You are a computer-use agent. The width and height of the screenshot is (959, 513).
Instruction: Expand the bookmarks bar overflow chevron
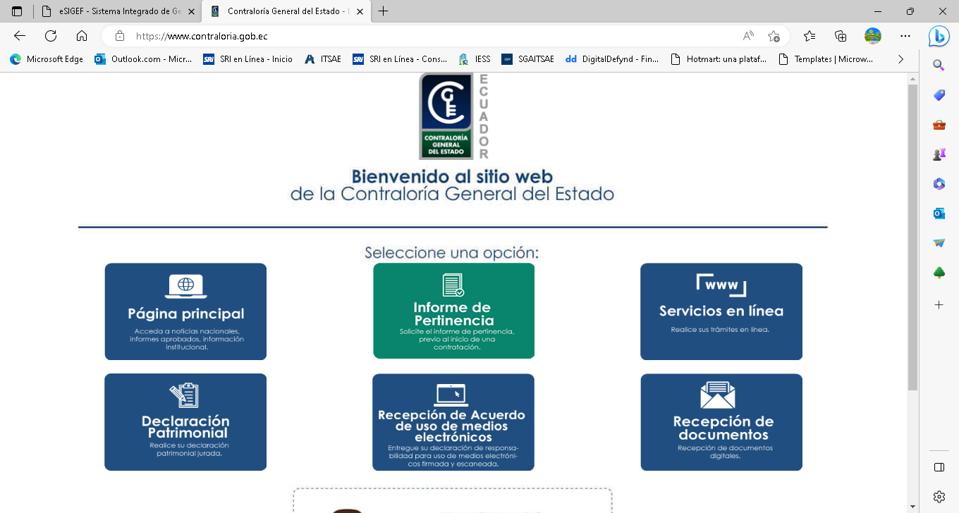[900, 59]
